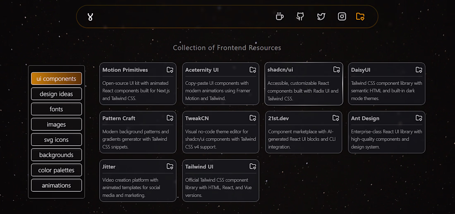Image resolution: width=455 pixels, height=214 pixels.
Task: Save DaisyUI to favorites
Action: (419, 70)
